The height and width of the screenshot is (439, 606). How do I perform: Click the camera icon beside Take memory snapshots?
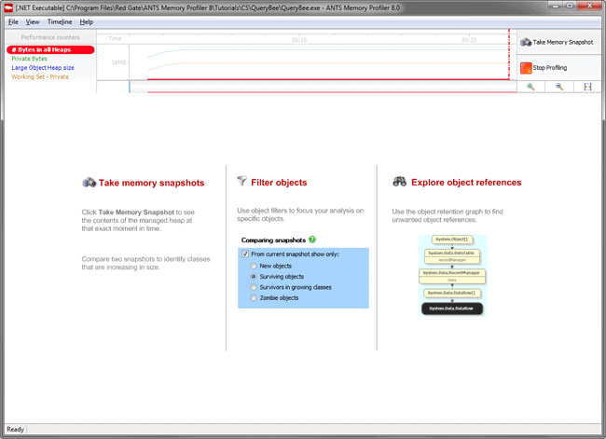coord(89,183)
